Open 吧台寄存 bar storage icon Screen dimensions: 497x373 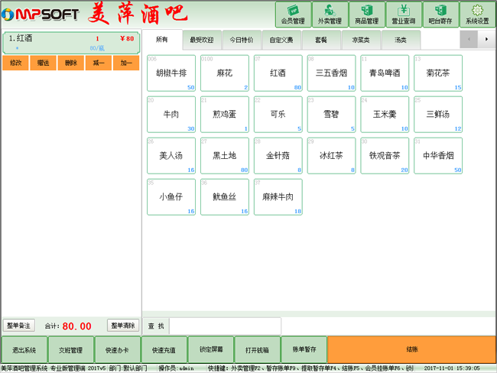[440, 15]
